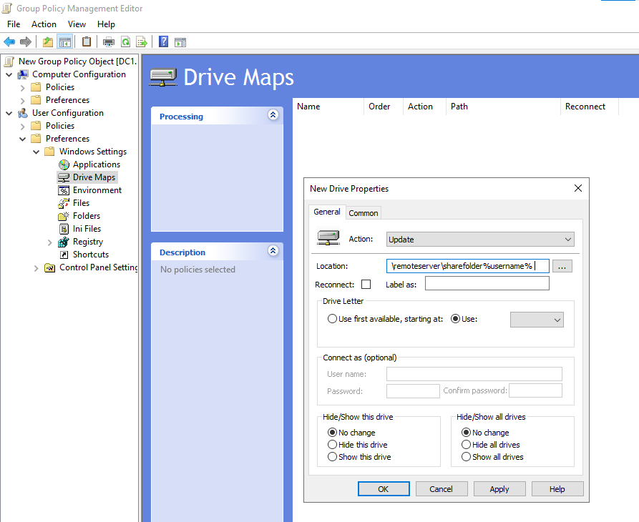The image size is (639, 522).
Task: Switch to the Common tab
Action: click(364, 213)
